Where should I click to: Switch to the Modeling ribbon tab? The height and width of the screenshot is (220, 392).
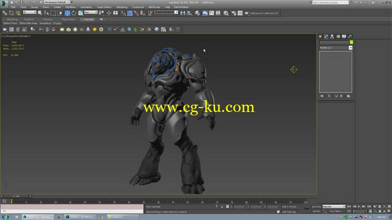click(12, 19)
